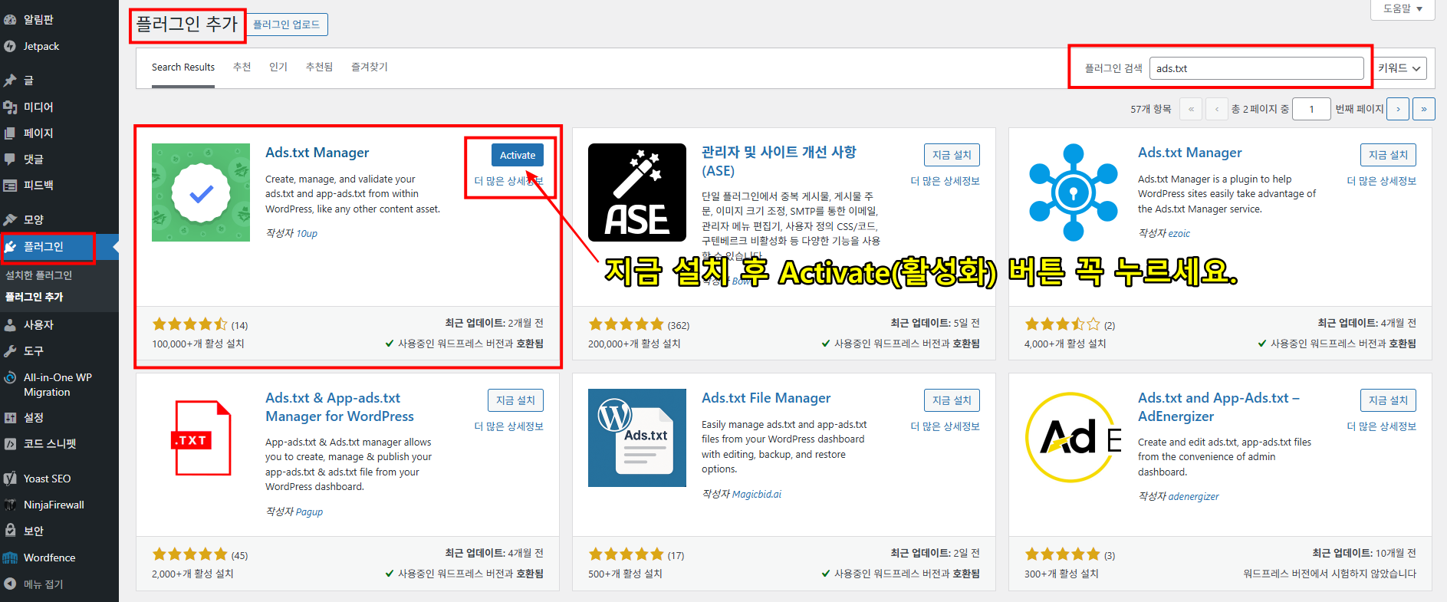The image size is (1447, 602).
Task: Open the 키워드 search type dropdown
Action: [1399, 68]
